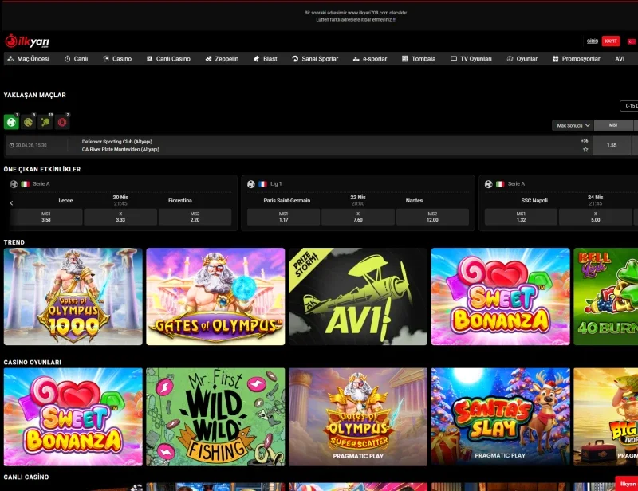The height and width of the screenshot is (491, 638).
Task: Click the Turkish flag language icon
Action: click(x=631, y=41)
